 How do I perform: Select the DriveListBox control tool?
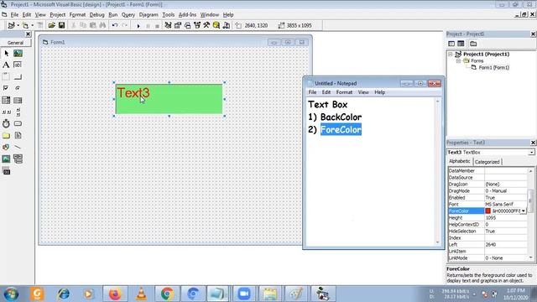(18, 123)
